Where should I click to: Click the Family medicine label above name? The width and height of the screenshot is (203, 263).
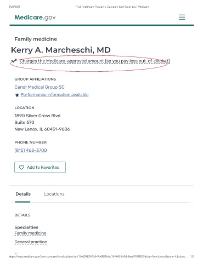pos(36,39)
